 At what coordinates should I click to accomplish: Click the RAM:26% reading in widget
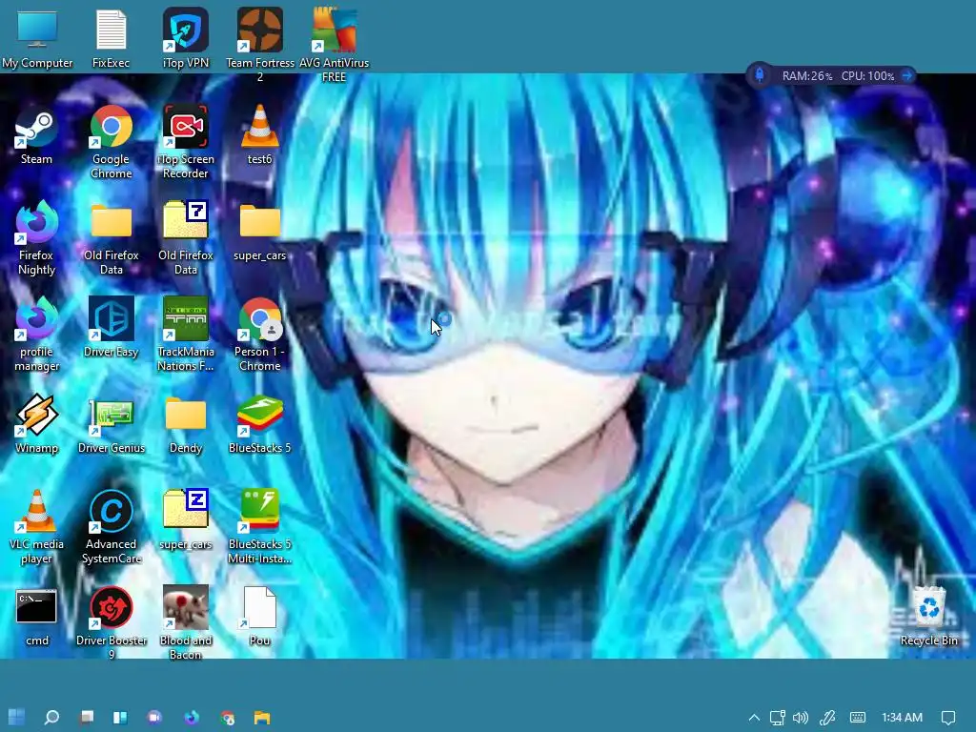[806, 76]
